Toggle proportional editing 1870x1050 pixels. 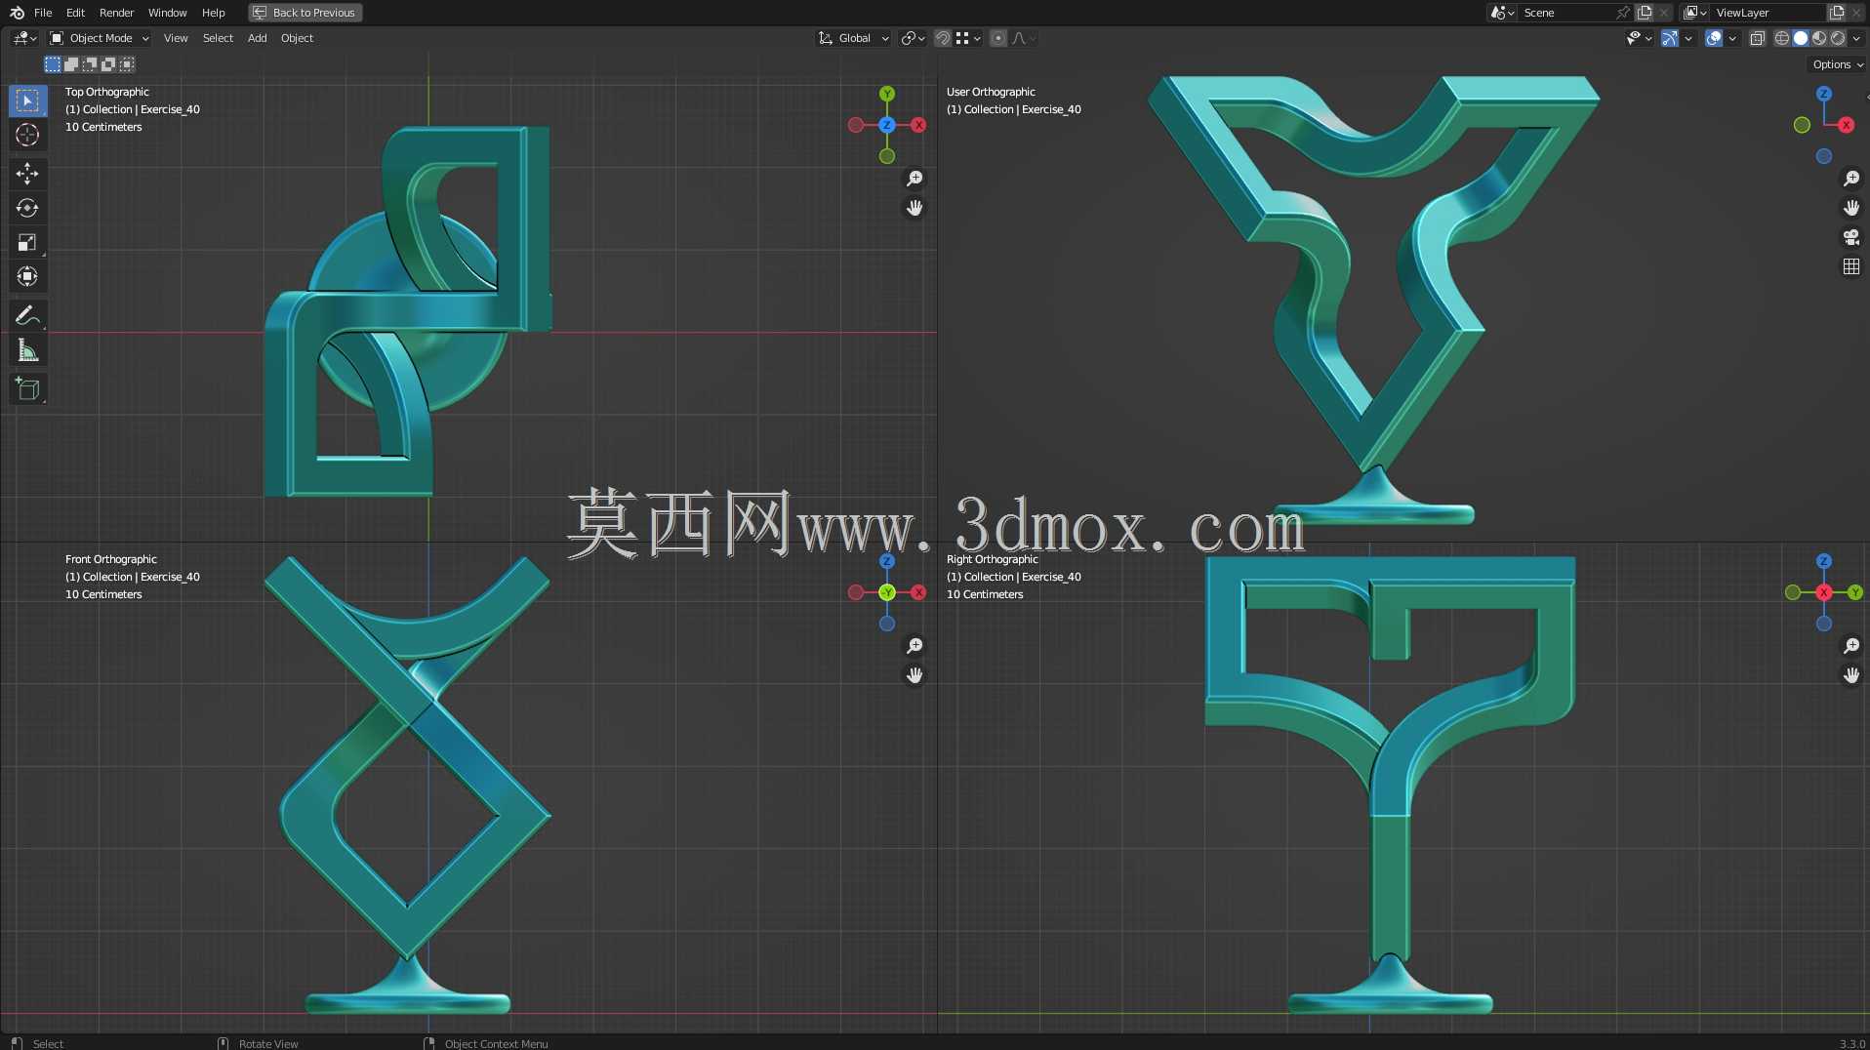[x=997, y=38]
